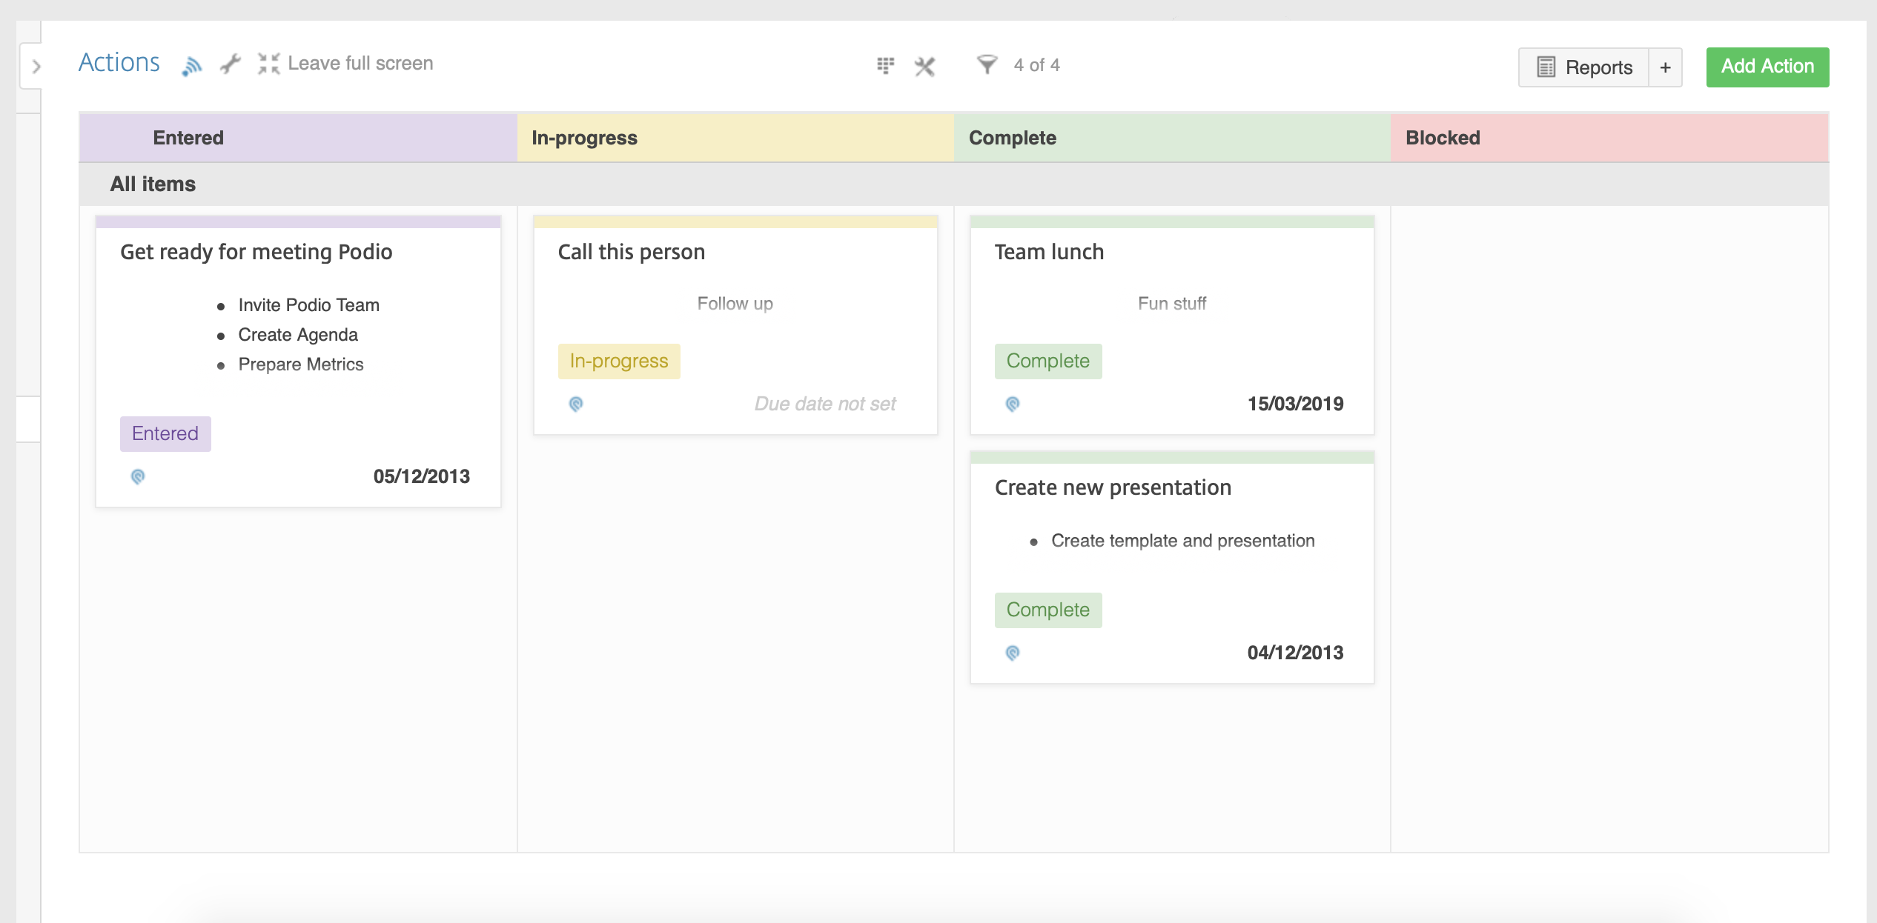Click the crossed tools icon in toolbar
The height and width of the screenshot is (923, 1877).
coord(924,67)
